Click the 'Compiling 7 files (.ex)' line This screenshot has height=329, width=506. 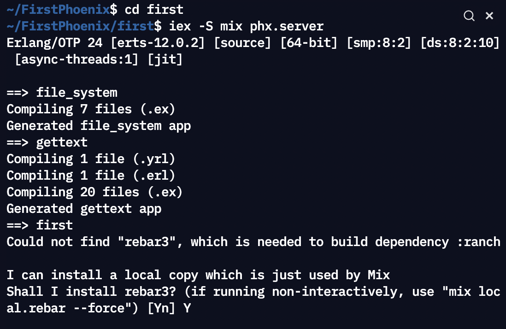coord(91,109)
